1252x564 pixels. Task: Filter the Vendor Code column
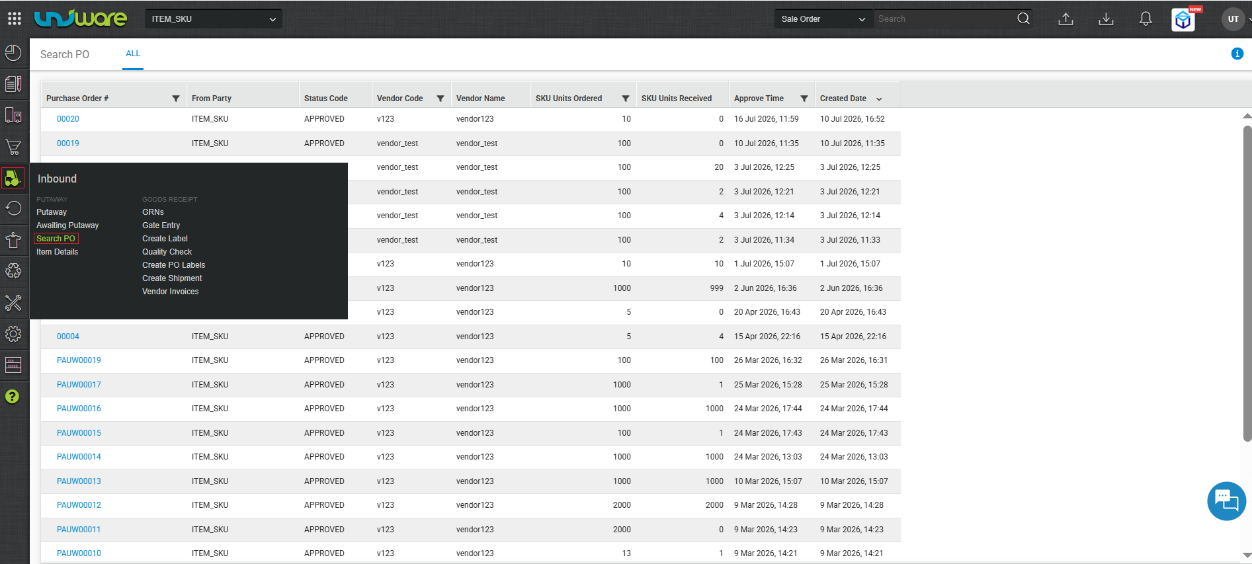(x=440, y=99)
